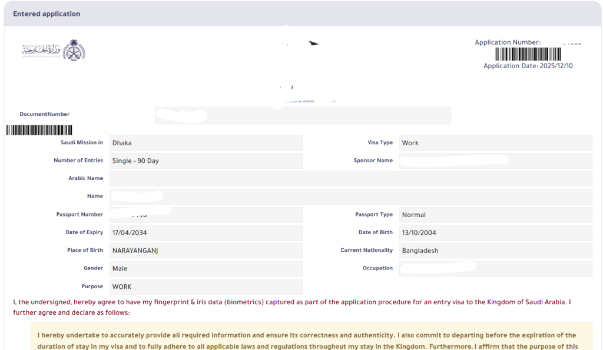
Task: Focus the Name field
Action: pyautogui.click(x=350, y=196)
